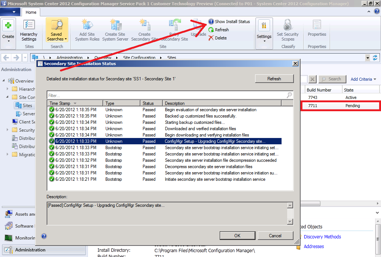Open the Software Library workspace
381x257 pixels.
point(19,226)
